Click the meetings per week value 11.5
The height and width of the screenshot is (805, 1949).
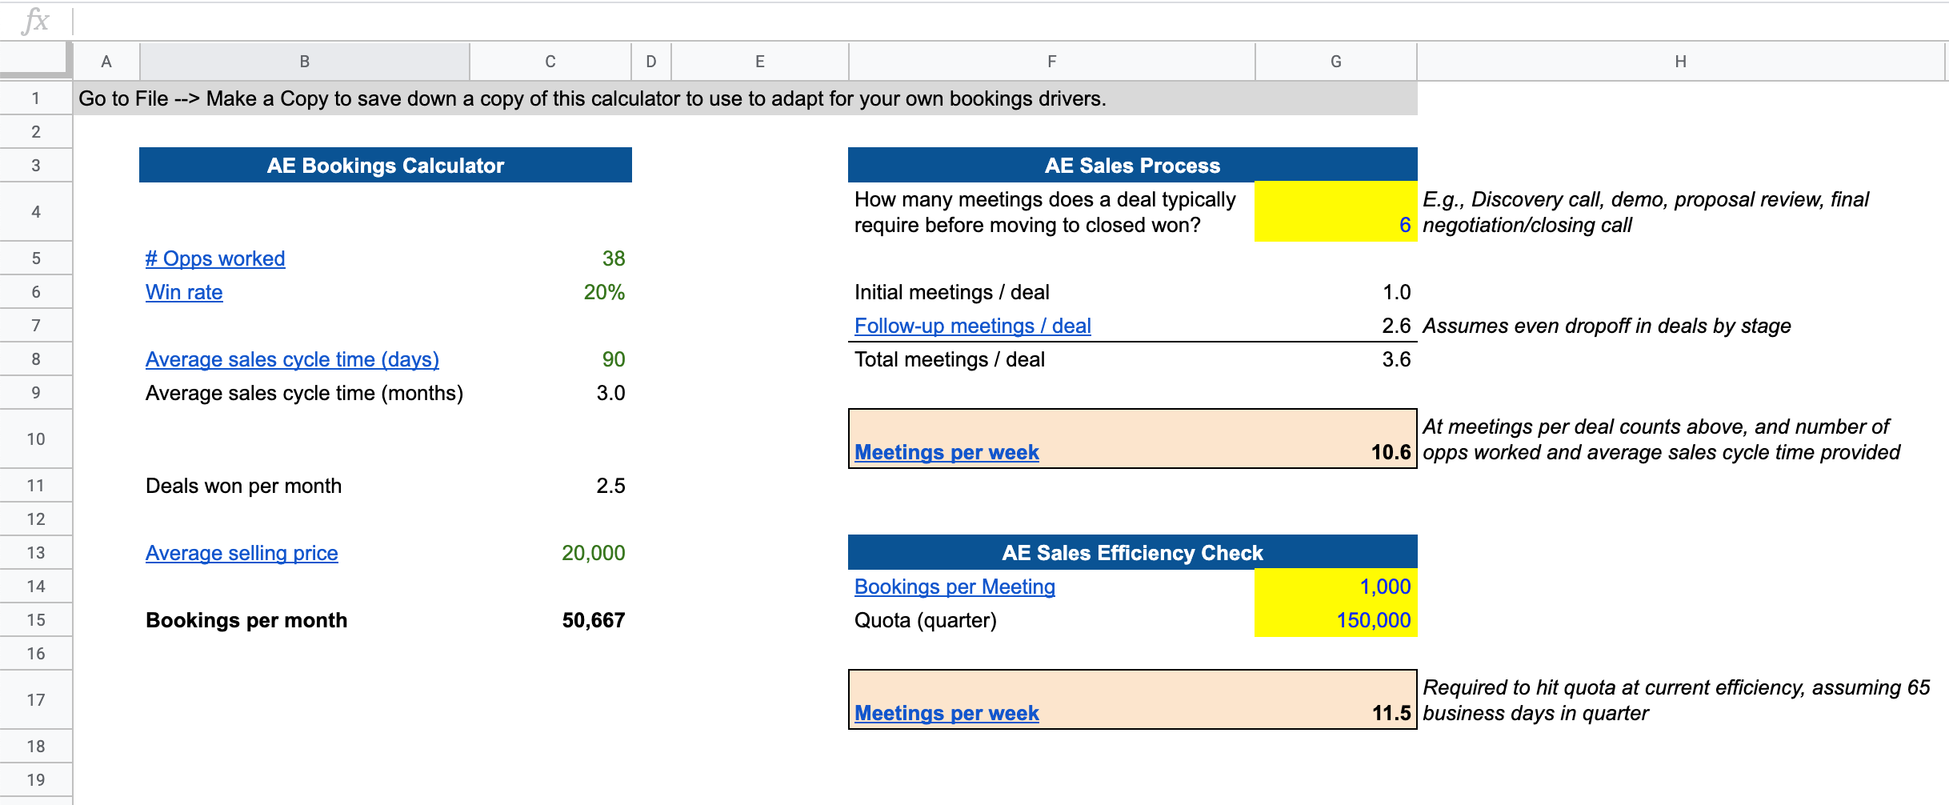[x=1391, y=713]
